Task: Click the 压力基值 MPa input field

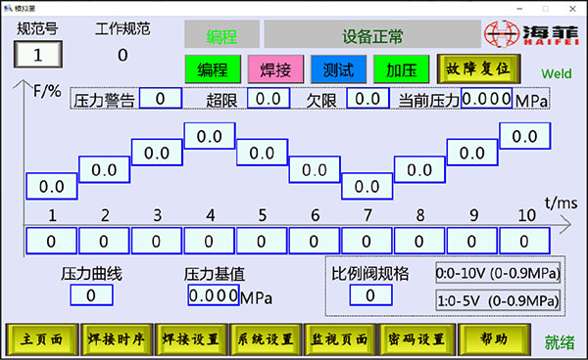Action: pos(214,295)
